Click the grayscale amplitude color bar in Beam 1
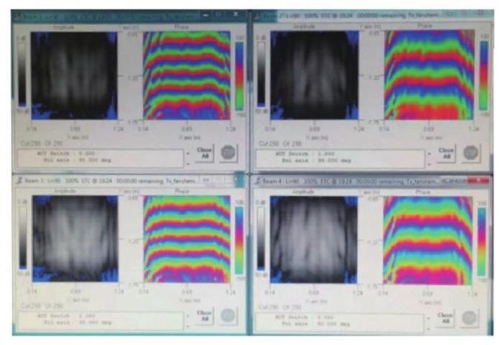This screenshot has width=503, height=345. 22,75
